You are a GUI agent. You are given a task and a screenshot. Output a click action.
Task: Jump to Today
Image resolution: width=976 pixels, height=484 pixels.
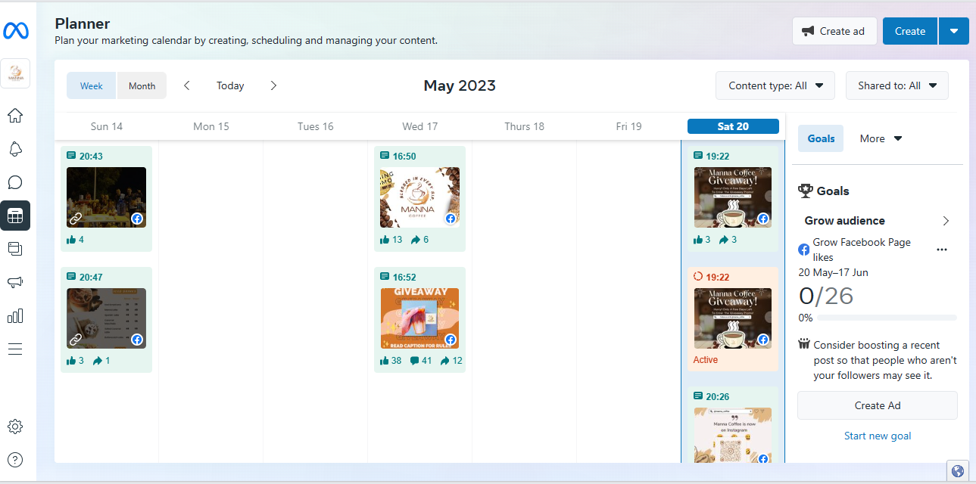coord(230,85)
